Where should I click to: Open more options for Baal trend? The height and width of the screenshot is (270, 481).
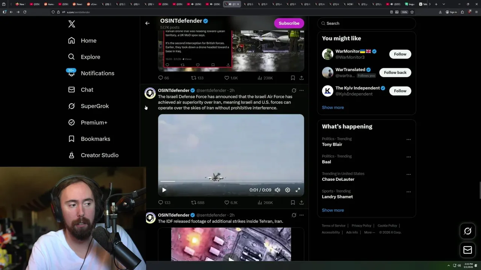pyautogui.click(x=408, y=157)
